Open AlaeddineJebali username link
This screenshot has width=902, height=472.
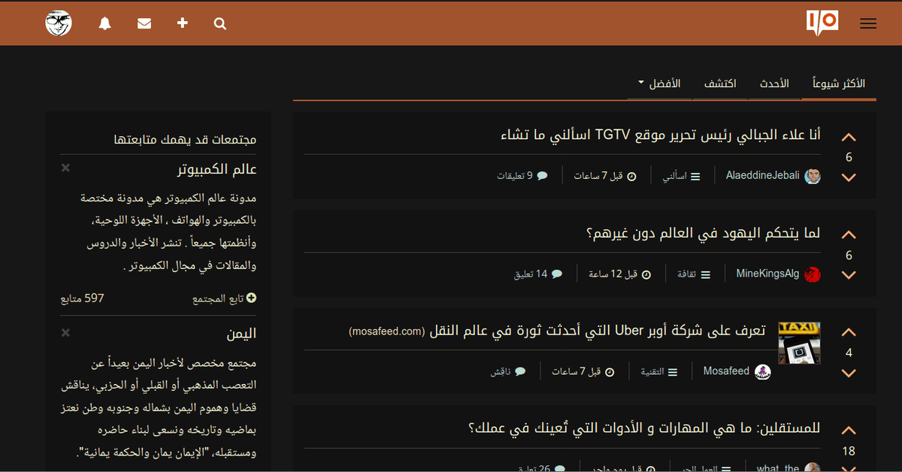click(x=763, y=176)
